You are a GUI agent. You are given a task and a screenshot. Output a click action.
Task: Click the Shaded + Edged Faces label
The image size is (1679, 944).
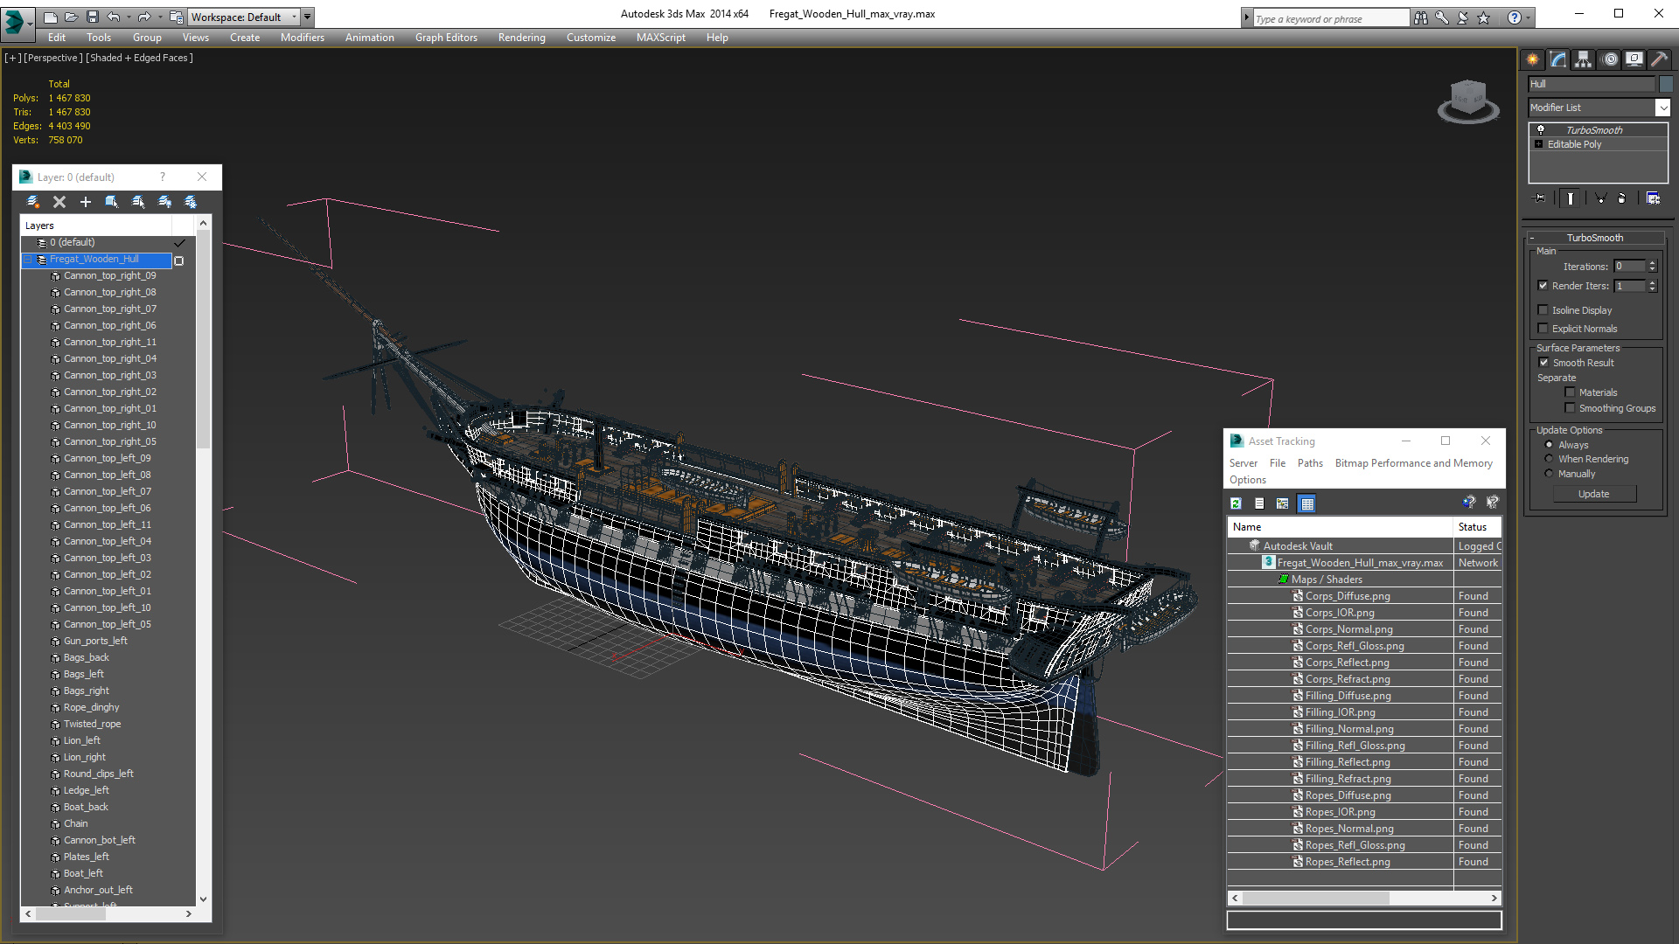(139, 58)
